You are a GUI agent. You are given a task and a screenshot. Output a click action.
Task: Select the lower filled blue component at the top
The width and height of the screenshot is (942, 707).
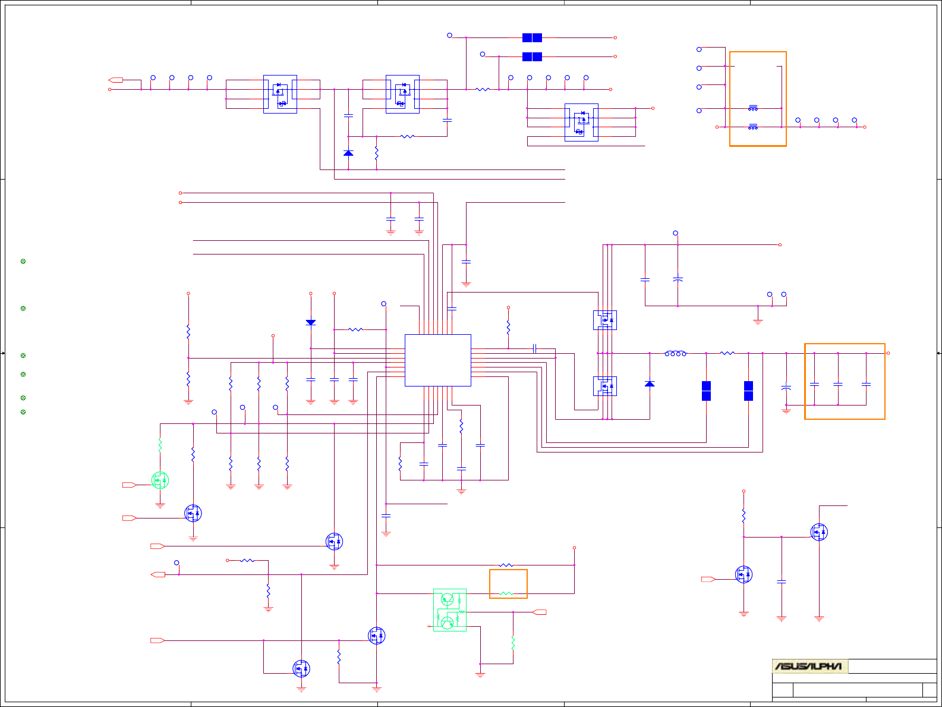coord(532,56)
